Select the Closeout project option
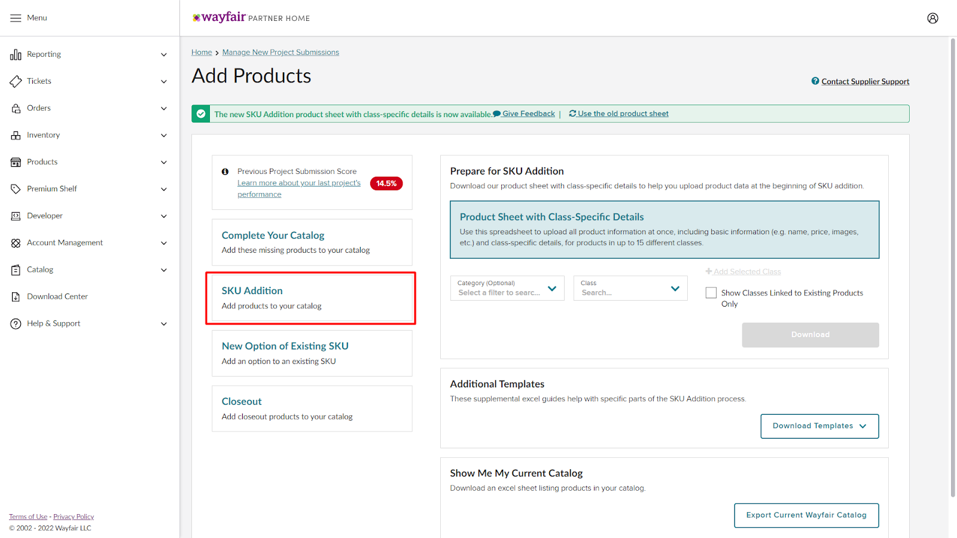This screenshot has height=538, width=957. click(x=312, y=408)
